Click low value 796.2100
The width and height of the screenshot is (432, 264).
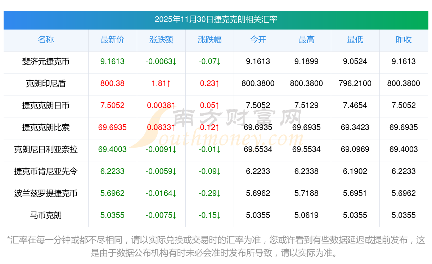click(355, 84)
